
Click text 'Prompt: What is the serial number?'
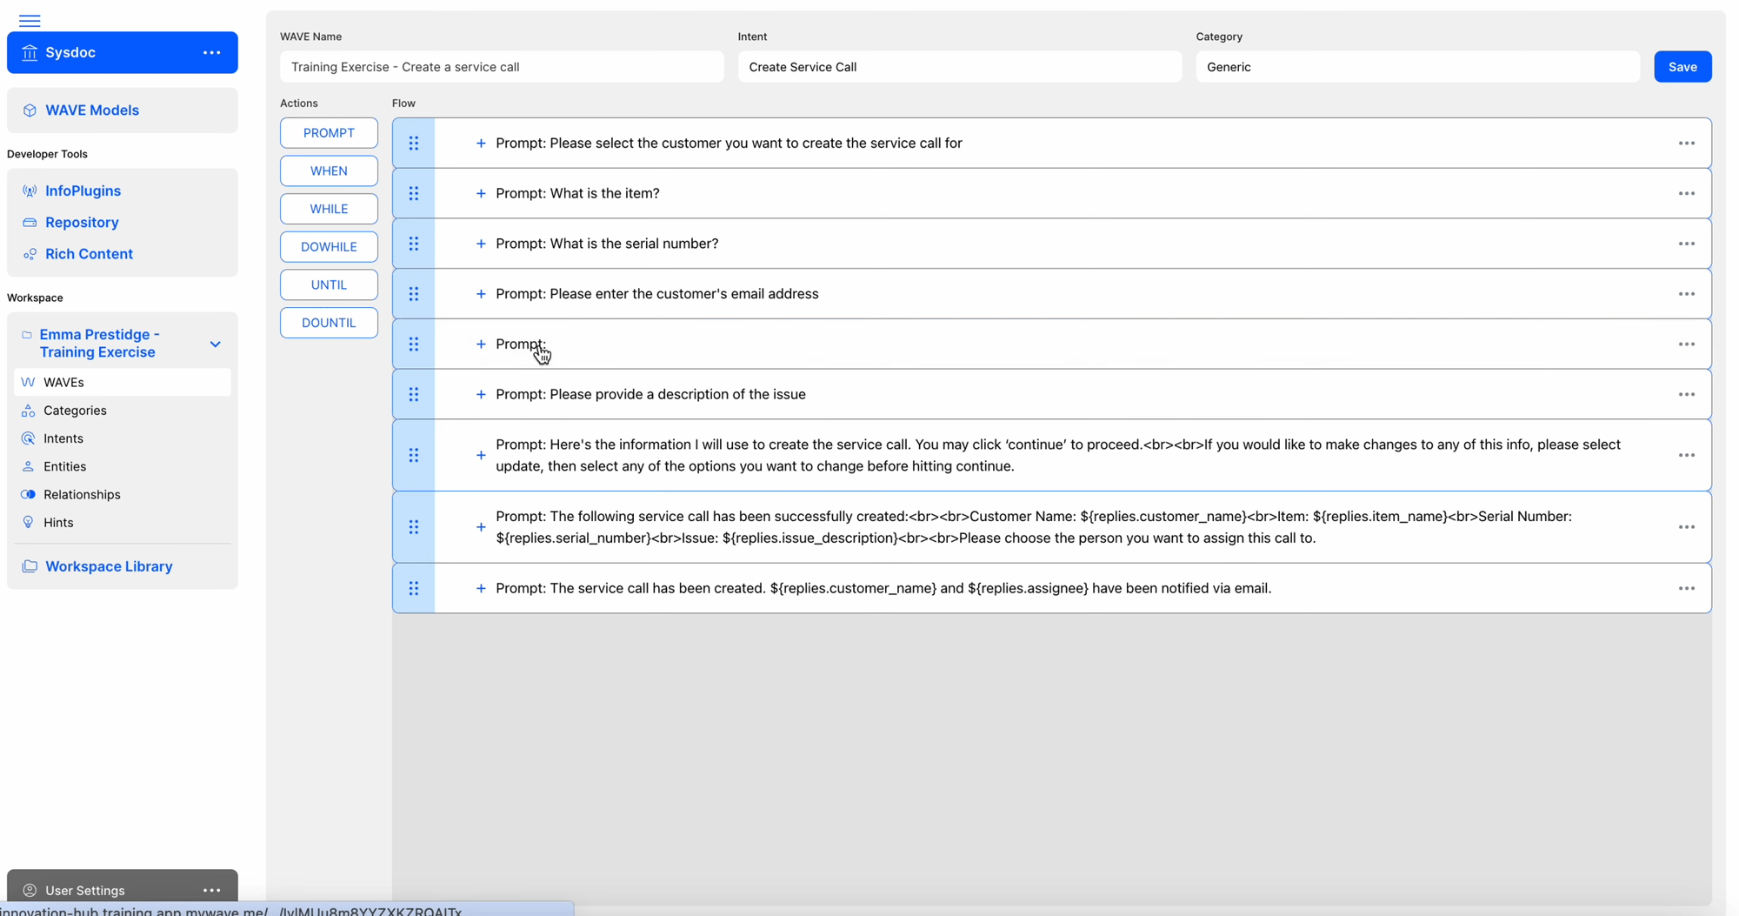point(607,244)
